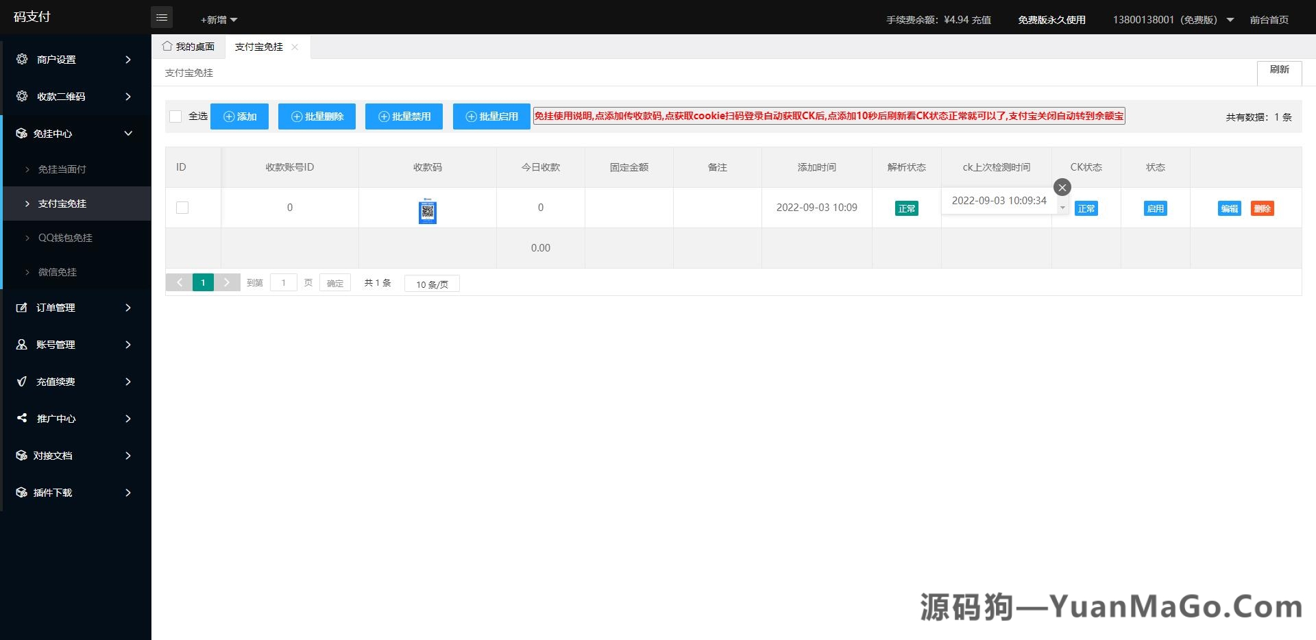Open the hamburger menu icon at top left

162,17
